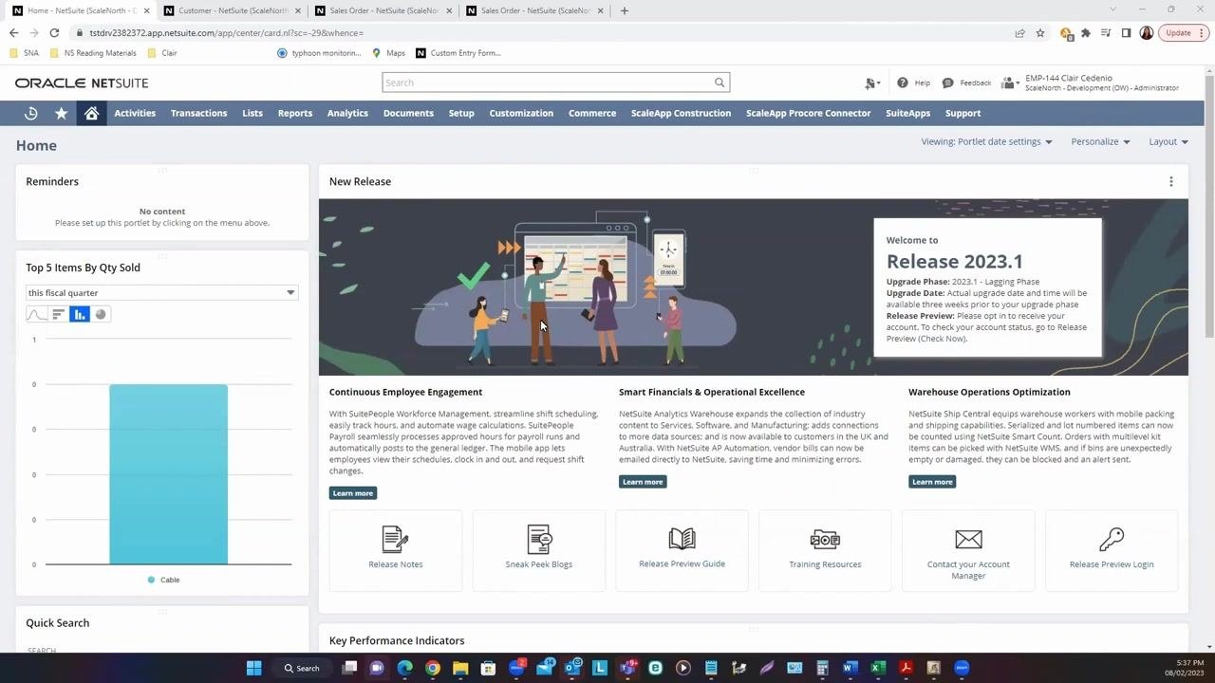Open the media controls icon in Chrome
This screenshot has height=683, width=1215.
[x=1106, y=32]
